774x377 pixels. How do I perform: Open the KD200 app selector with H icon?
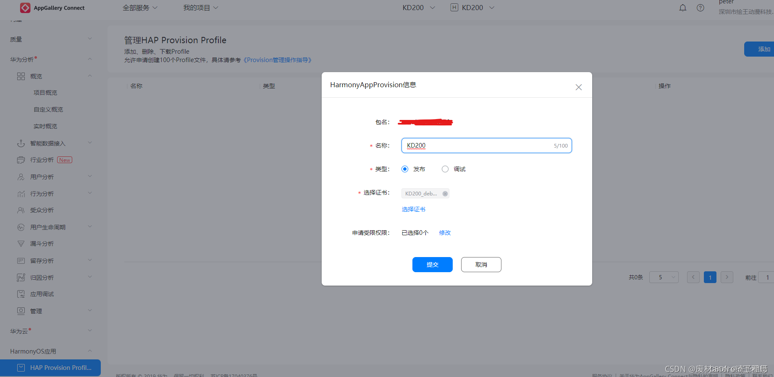click(x=472, y=8)
